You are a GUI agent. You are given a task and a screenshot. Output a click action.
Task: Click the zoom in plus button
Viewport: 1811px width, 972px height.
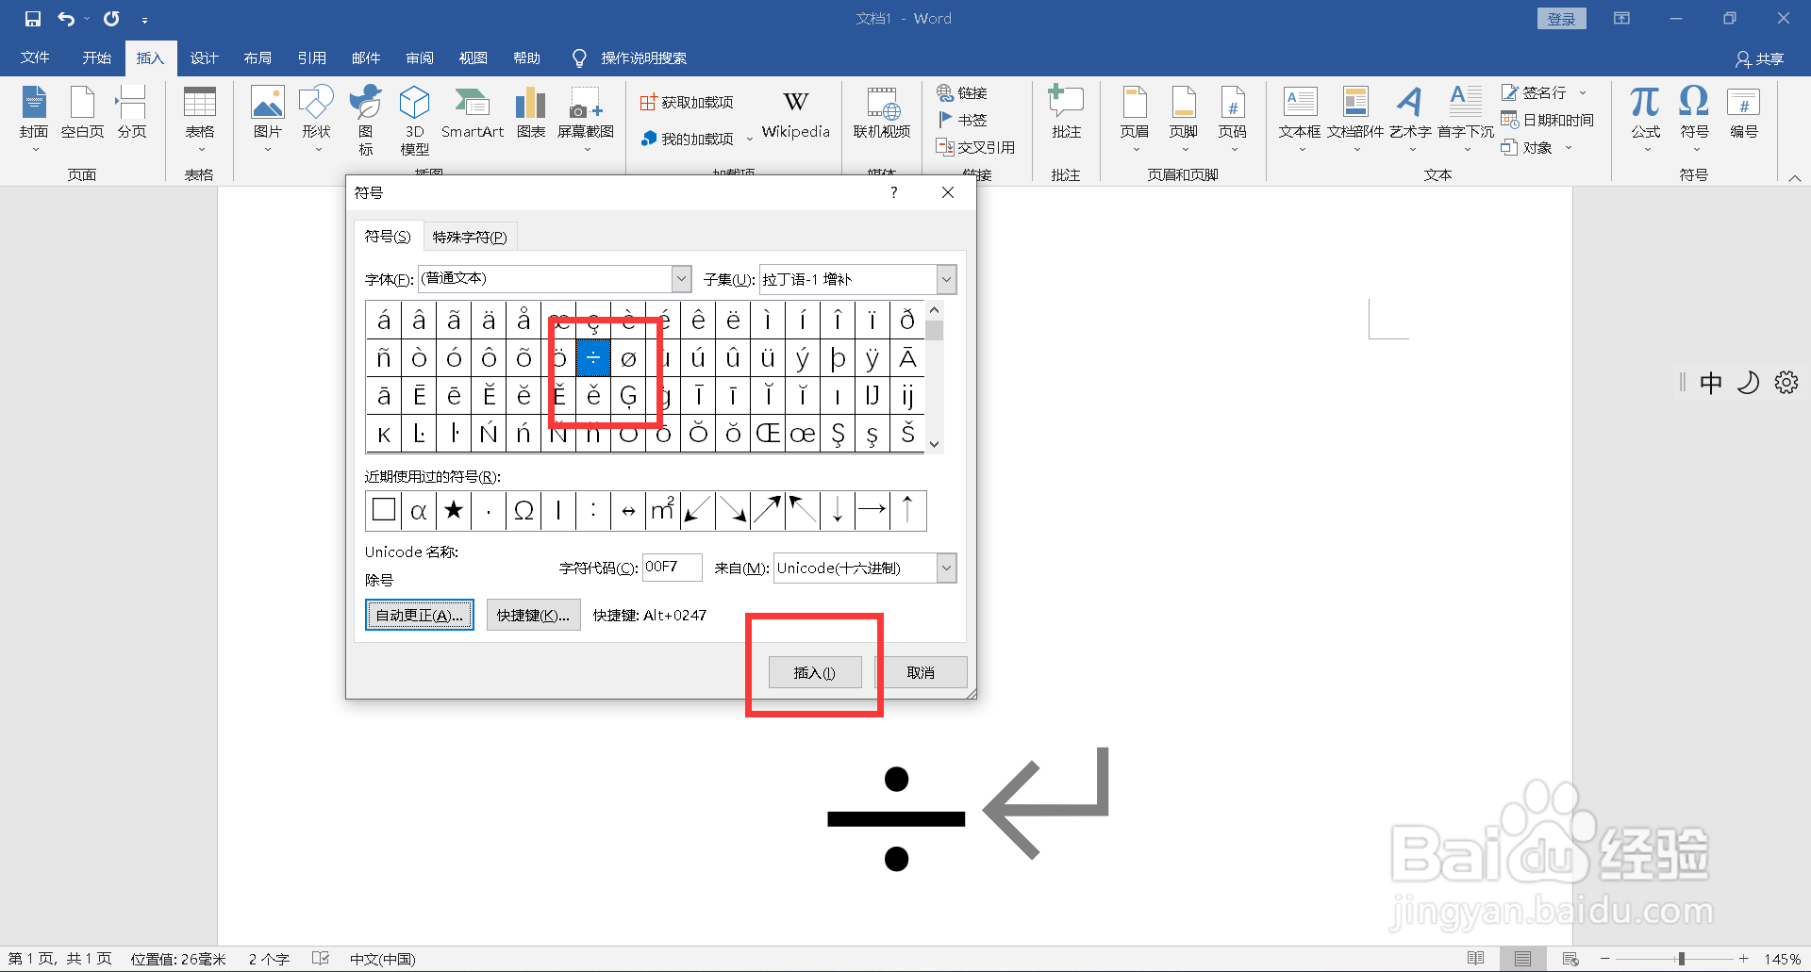click(x=1744, y=959)
